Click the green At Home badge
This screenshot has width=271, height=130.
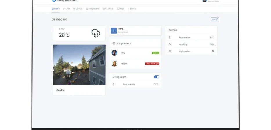pyautogui.click(x=156, y=53)
